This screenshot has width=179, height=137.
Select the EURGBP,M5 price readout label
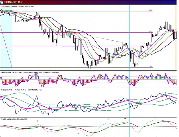(x=17, y=6)
